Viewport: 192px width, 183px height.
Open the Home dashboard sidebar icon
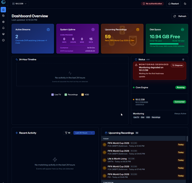click(x=3, y=10)
